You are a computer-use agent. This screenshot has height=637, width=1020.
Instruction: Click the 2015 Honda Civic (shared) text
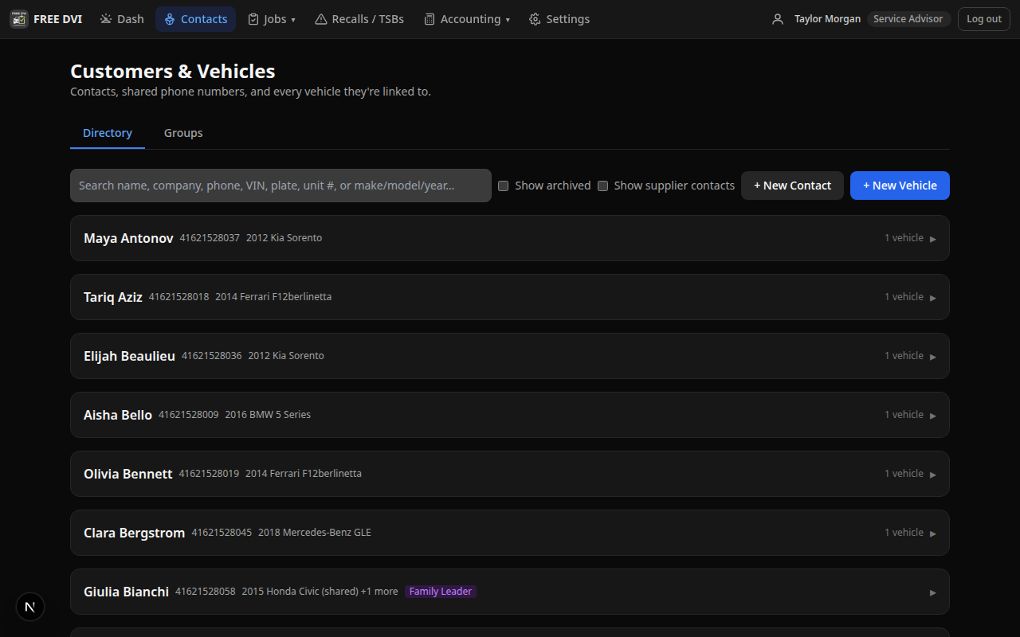point(300,592)
